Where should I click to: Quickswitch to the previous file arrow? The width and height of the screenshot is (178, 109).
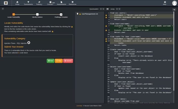click(100, 9)
